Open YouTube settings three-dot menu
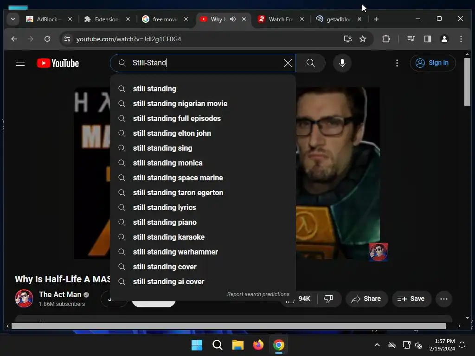The width and height of the screenshot is (475, 356). [x=397, y=63]
